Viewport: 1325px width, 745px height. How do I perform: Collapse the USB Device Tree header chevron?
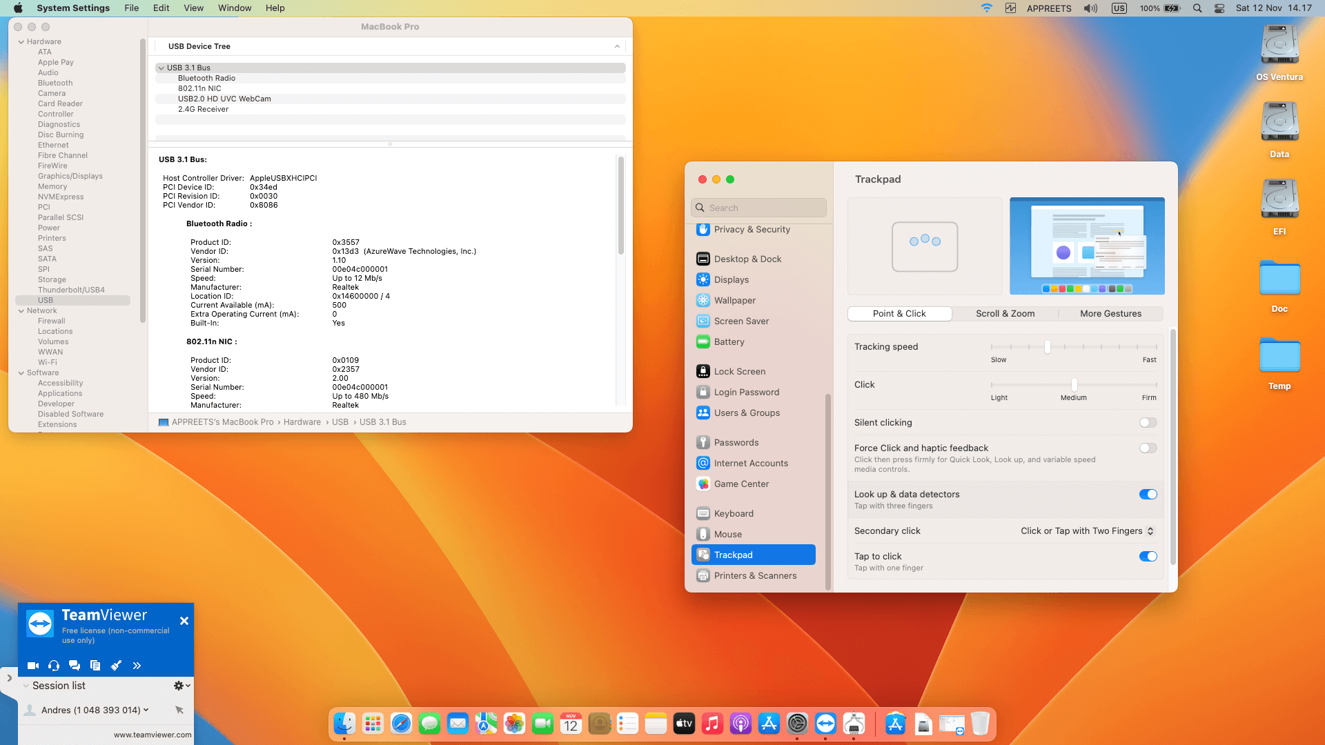pyautogui.click(x=617, y=47)
